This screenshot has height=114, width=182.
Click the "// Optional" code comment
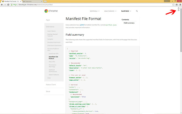click(73, 85)
